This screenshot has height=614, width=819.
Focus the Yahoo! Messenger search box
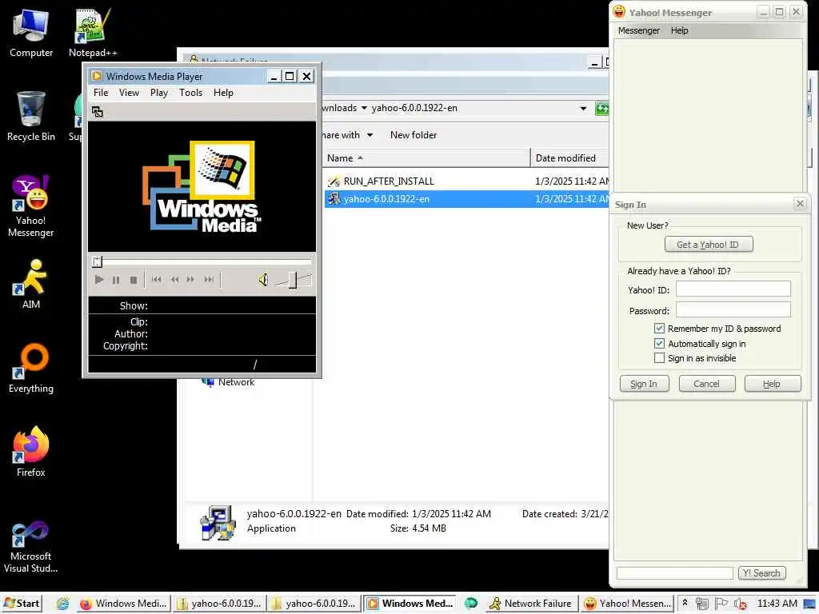pos(674,573)
